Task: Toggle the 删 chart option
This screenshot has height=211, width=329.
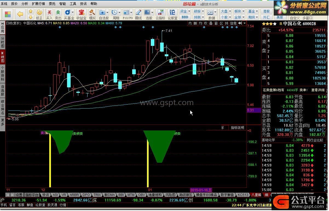Action: 195,23
